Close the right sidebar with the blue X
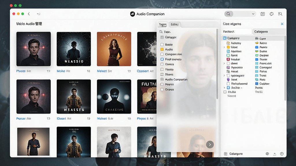 (282, 24)
